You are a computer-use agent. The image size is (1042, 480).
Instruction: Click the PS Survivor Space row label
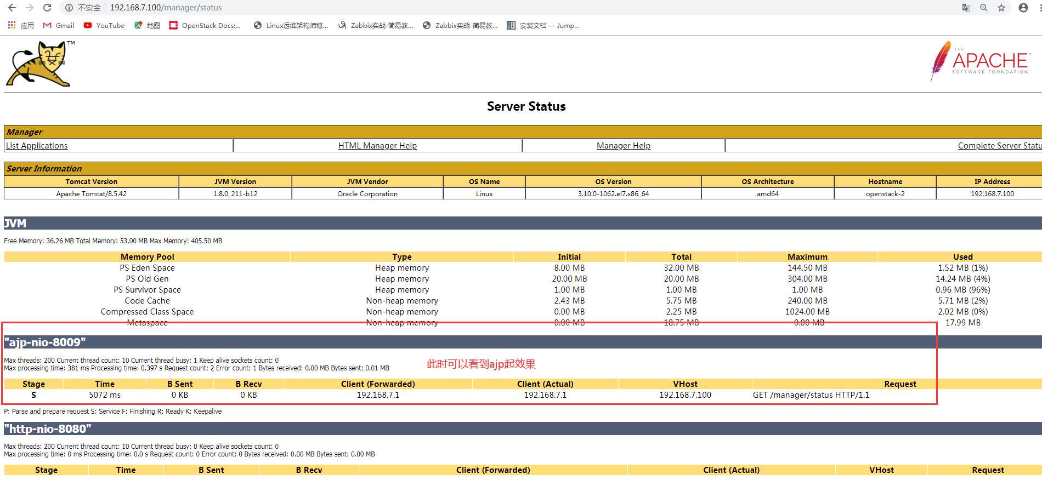click(x=147, y=290)
